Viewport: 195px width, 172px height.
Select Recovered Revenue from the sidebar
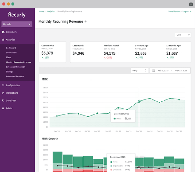point(15,76)
